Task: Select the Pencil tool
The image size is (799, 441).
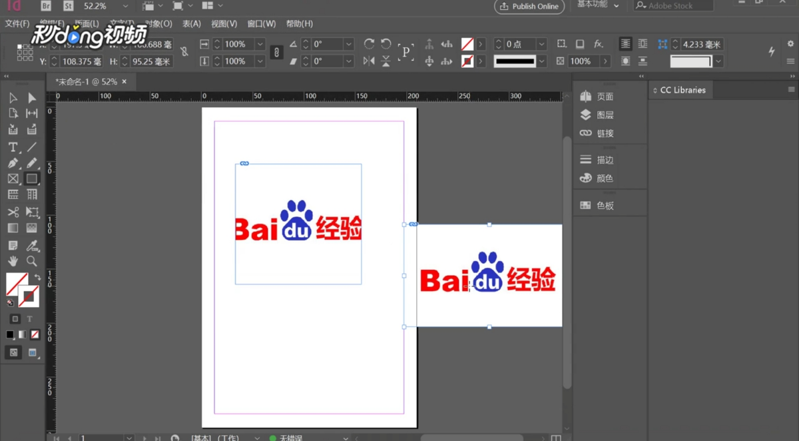Action: click(x=31, y=163)
